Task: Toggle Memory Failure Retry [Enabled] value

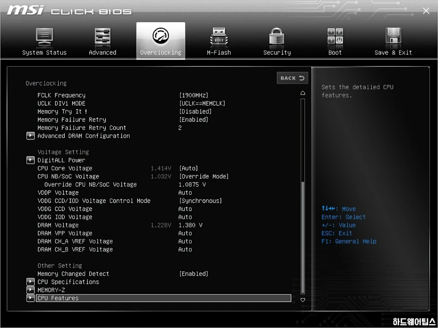Action: pyautogui.click(x=194, y=120)
